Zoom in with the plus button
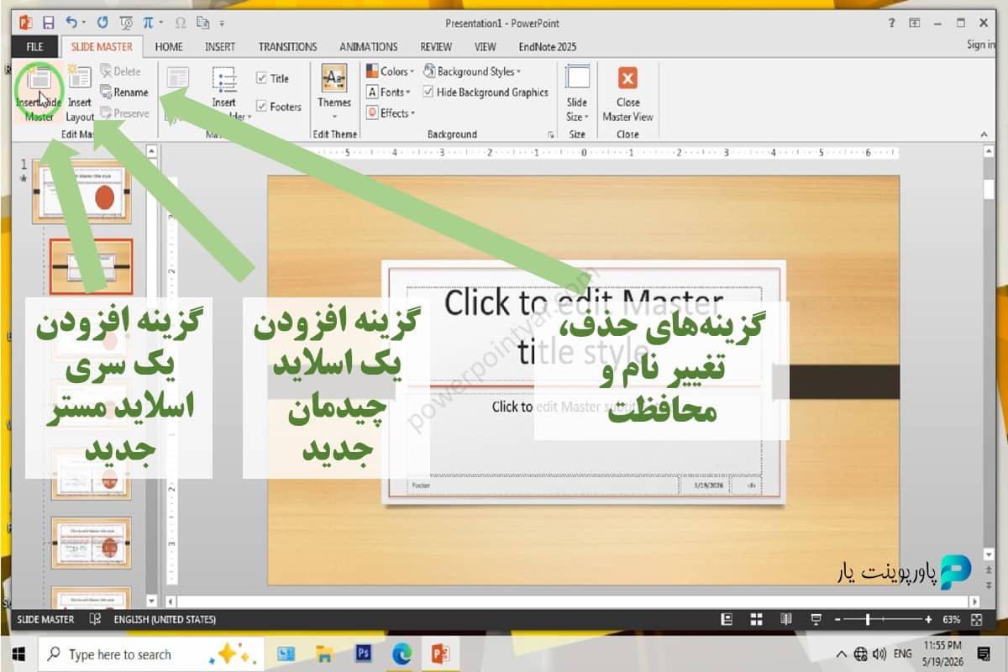The height and width of the screenshot is (672, 1008). pos(928,619)
